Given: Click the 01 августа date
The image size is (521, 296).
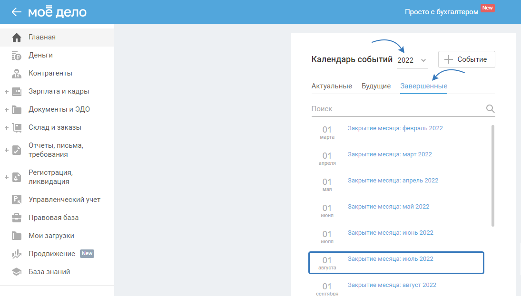Looking at the screenshot, I should [327, 263].
